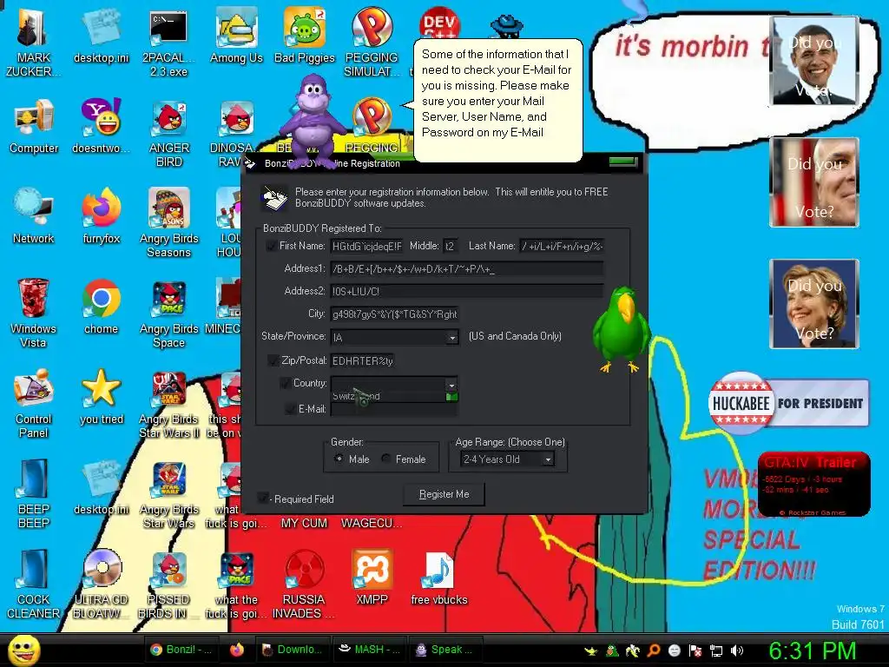Select the Male gender radio button
Image resolution: width=889 pixels, height=667 pixels.
339,459
